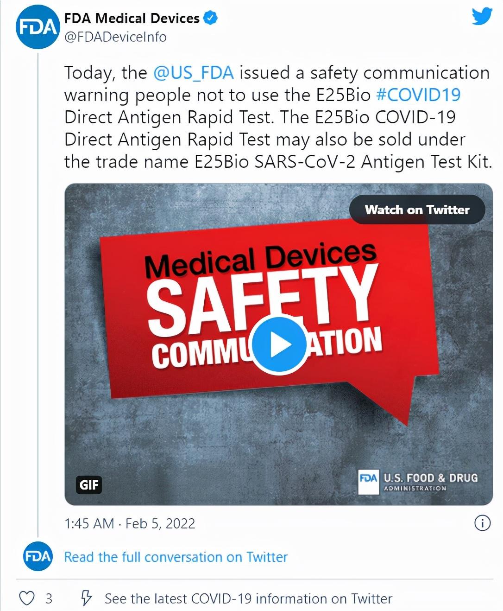Click the like count number 3
This screenshot has height=611, width=503.
[x=49, y=598]
